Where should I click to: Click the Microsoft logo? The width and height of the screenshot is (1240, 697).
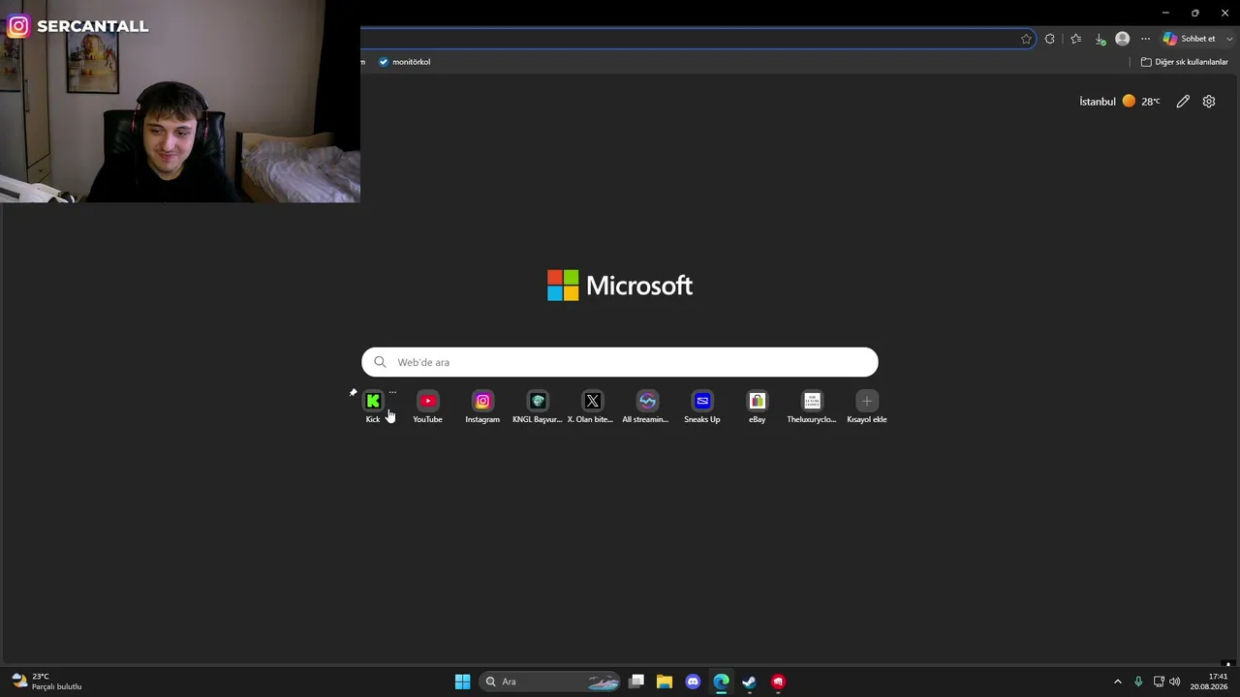click(x=620, y=286)
